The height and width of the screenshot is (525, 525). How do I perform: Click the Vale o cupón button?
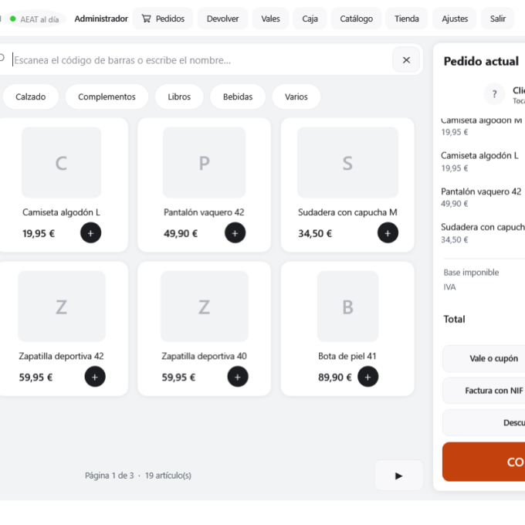pos(484,358)
